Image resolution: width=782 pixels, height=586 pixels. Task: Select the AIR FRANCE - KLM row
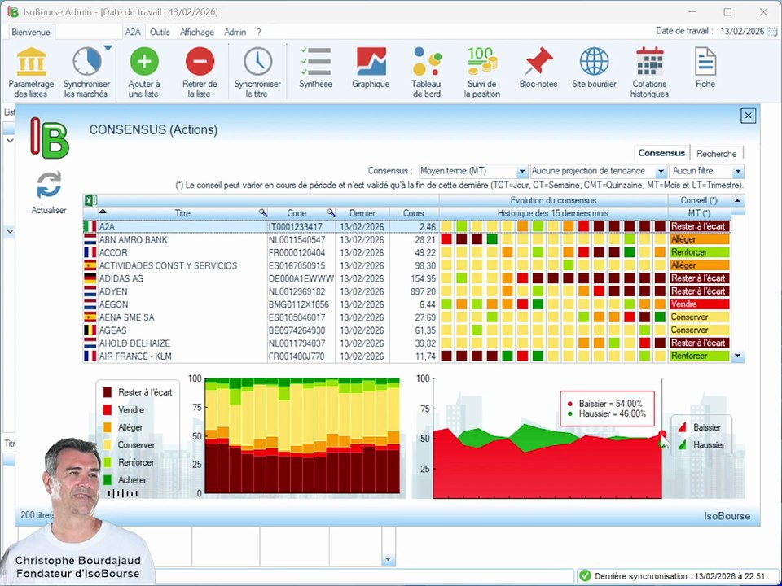407,356
